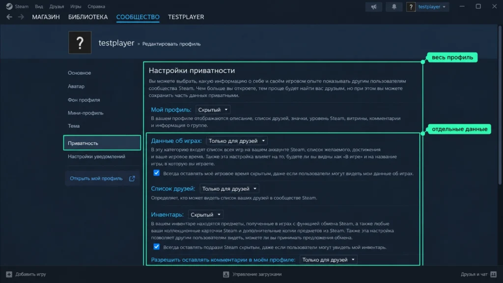Image resolution: width=503 pixels, height=283 pixels.
Task: Open the friends and chat icon
Action: coord(494,274)
